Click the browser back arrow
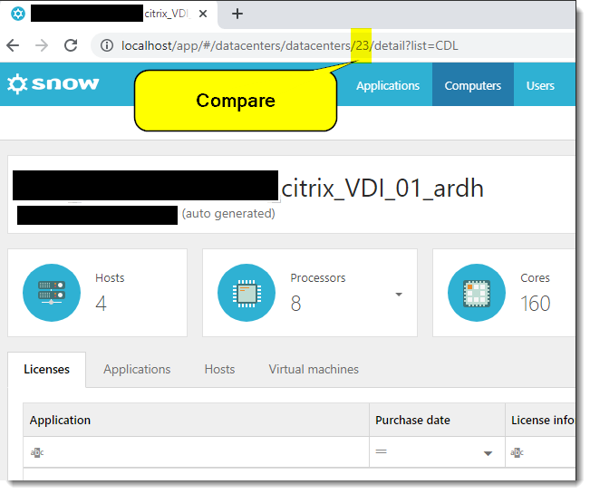 [13, 45]
